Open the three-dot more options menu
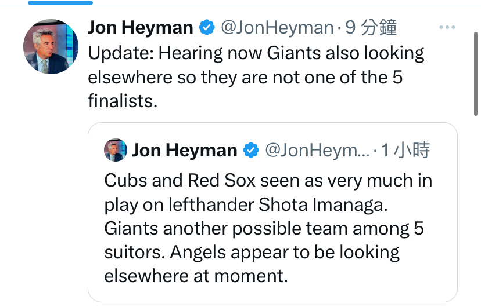This screenshot has height=307, width=481. (x=447, y=27)
